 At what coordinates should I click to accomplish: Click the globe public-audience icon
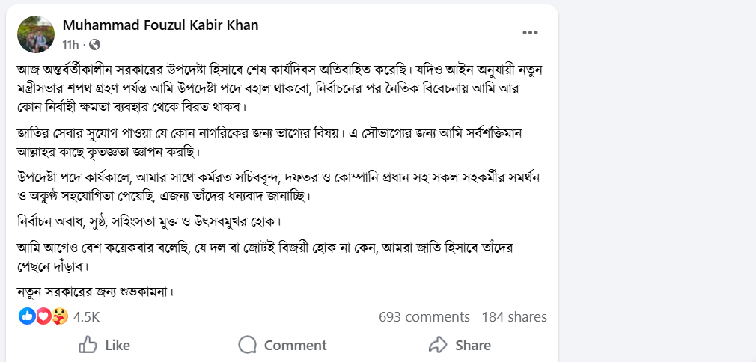coord(95,44)
